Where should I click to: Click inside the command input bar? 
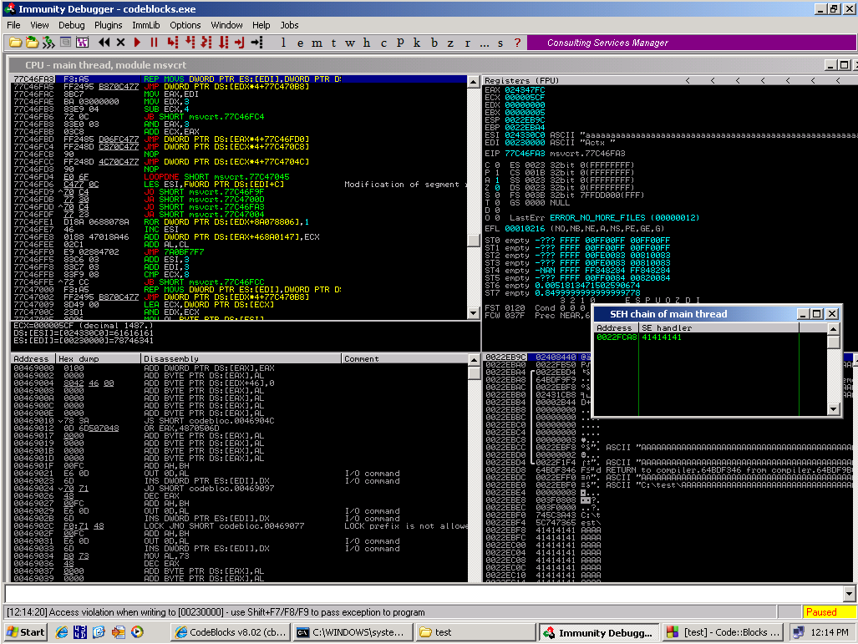(424, 594)
